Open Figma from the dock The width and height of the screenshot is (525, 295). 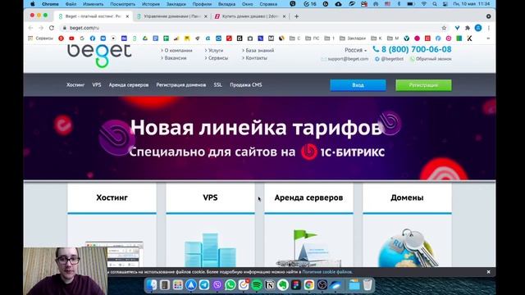[295, 285]
